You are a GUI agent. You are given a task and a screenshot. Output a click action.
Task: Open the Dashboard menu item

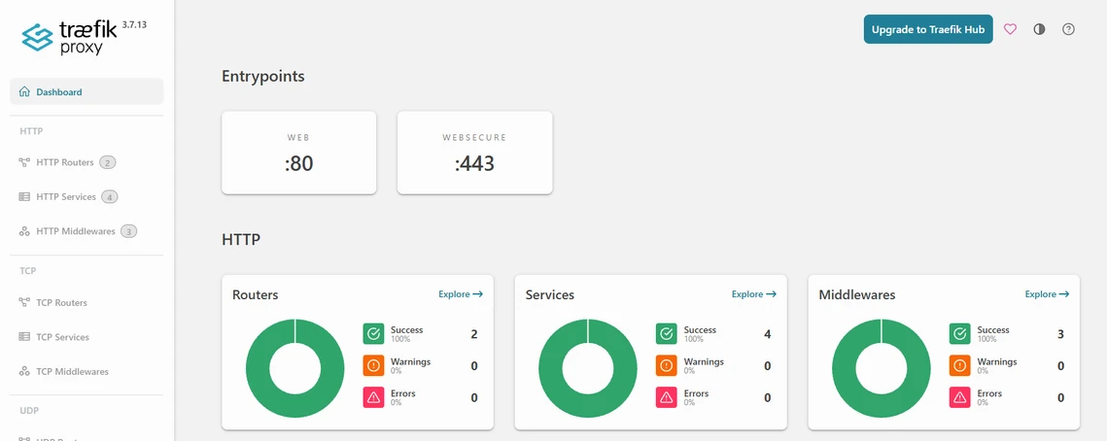86,91
